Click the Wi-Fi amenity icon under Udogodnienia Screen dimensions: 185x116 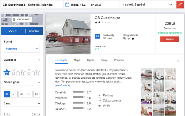[x=129, y=39]
